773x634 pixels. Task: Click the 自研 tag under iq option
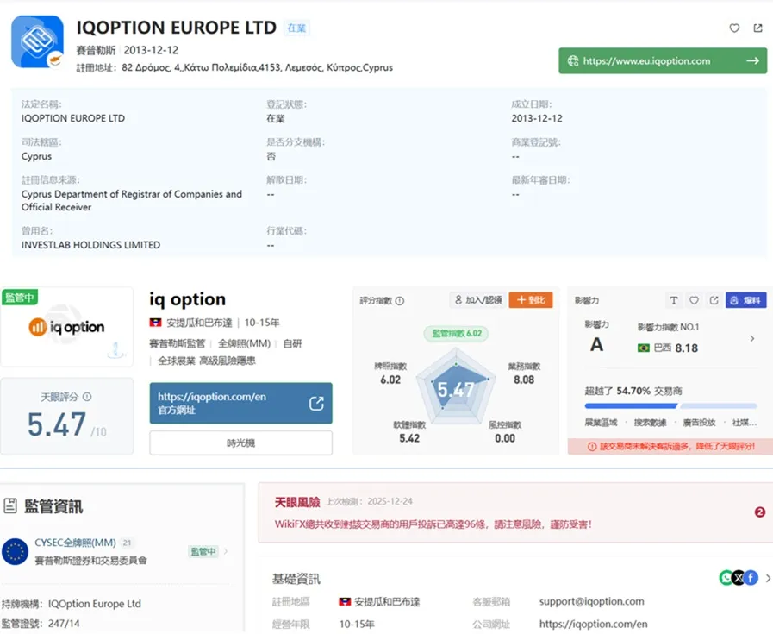click(x=292, y=343)
